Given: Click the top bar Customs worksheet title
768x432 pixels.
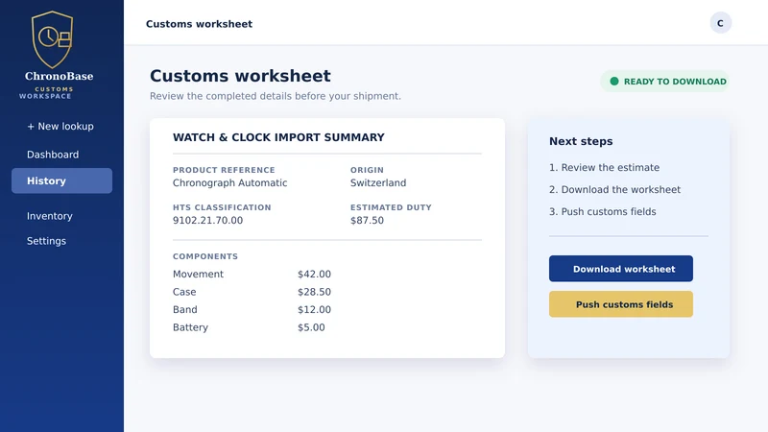Looking at the screenshot, I should click(x=200, y=24).
